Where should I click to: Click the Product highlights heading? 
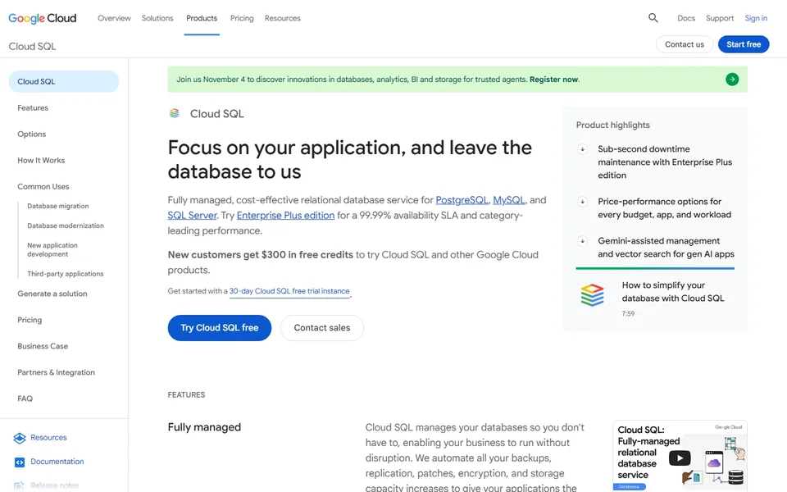point(613,125)
